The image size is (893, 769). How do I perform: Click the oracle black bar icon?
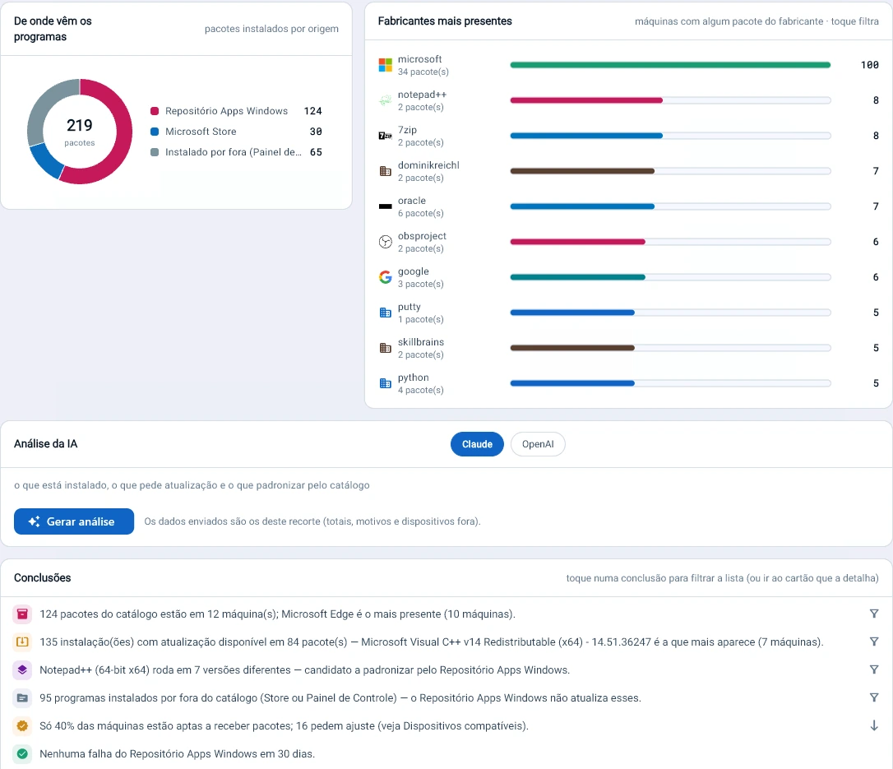(x=385, y=206)
